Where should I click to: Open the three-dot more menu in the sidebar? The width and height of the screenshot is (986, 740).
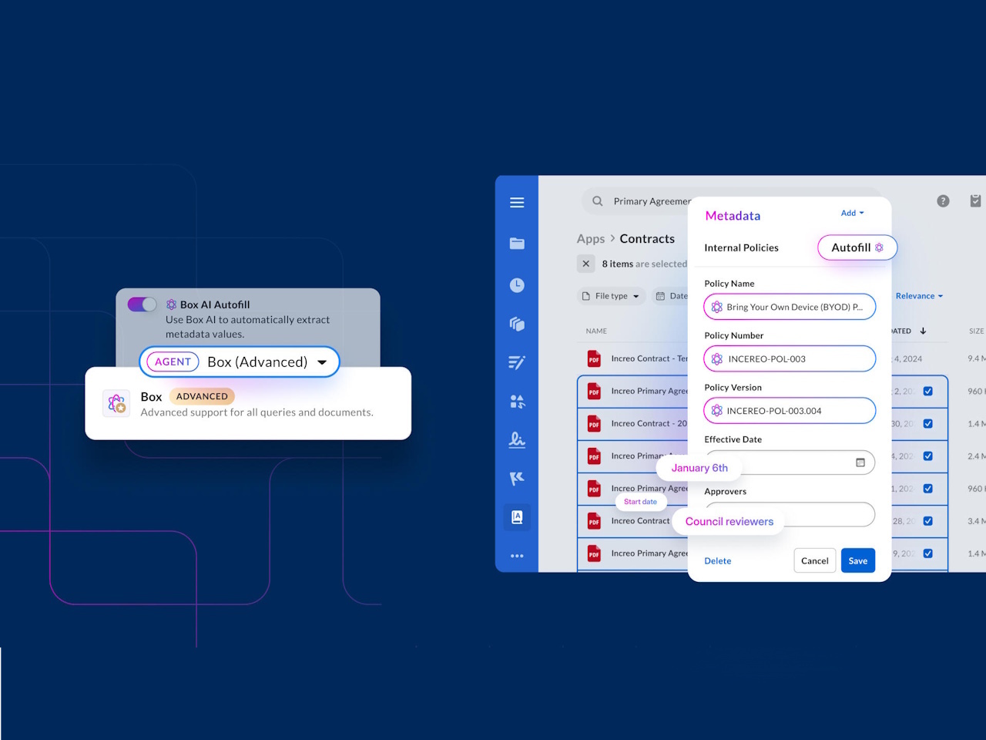pyautogui.click(x=517, y=556)
